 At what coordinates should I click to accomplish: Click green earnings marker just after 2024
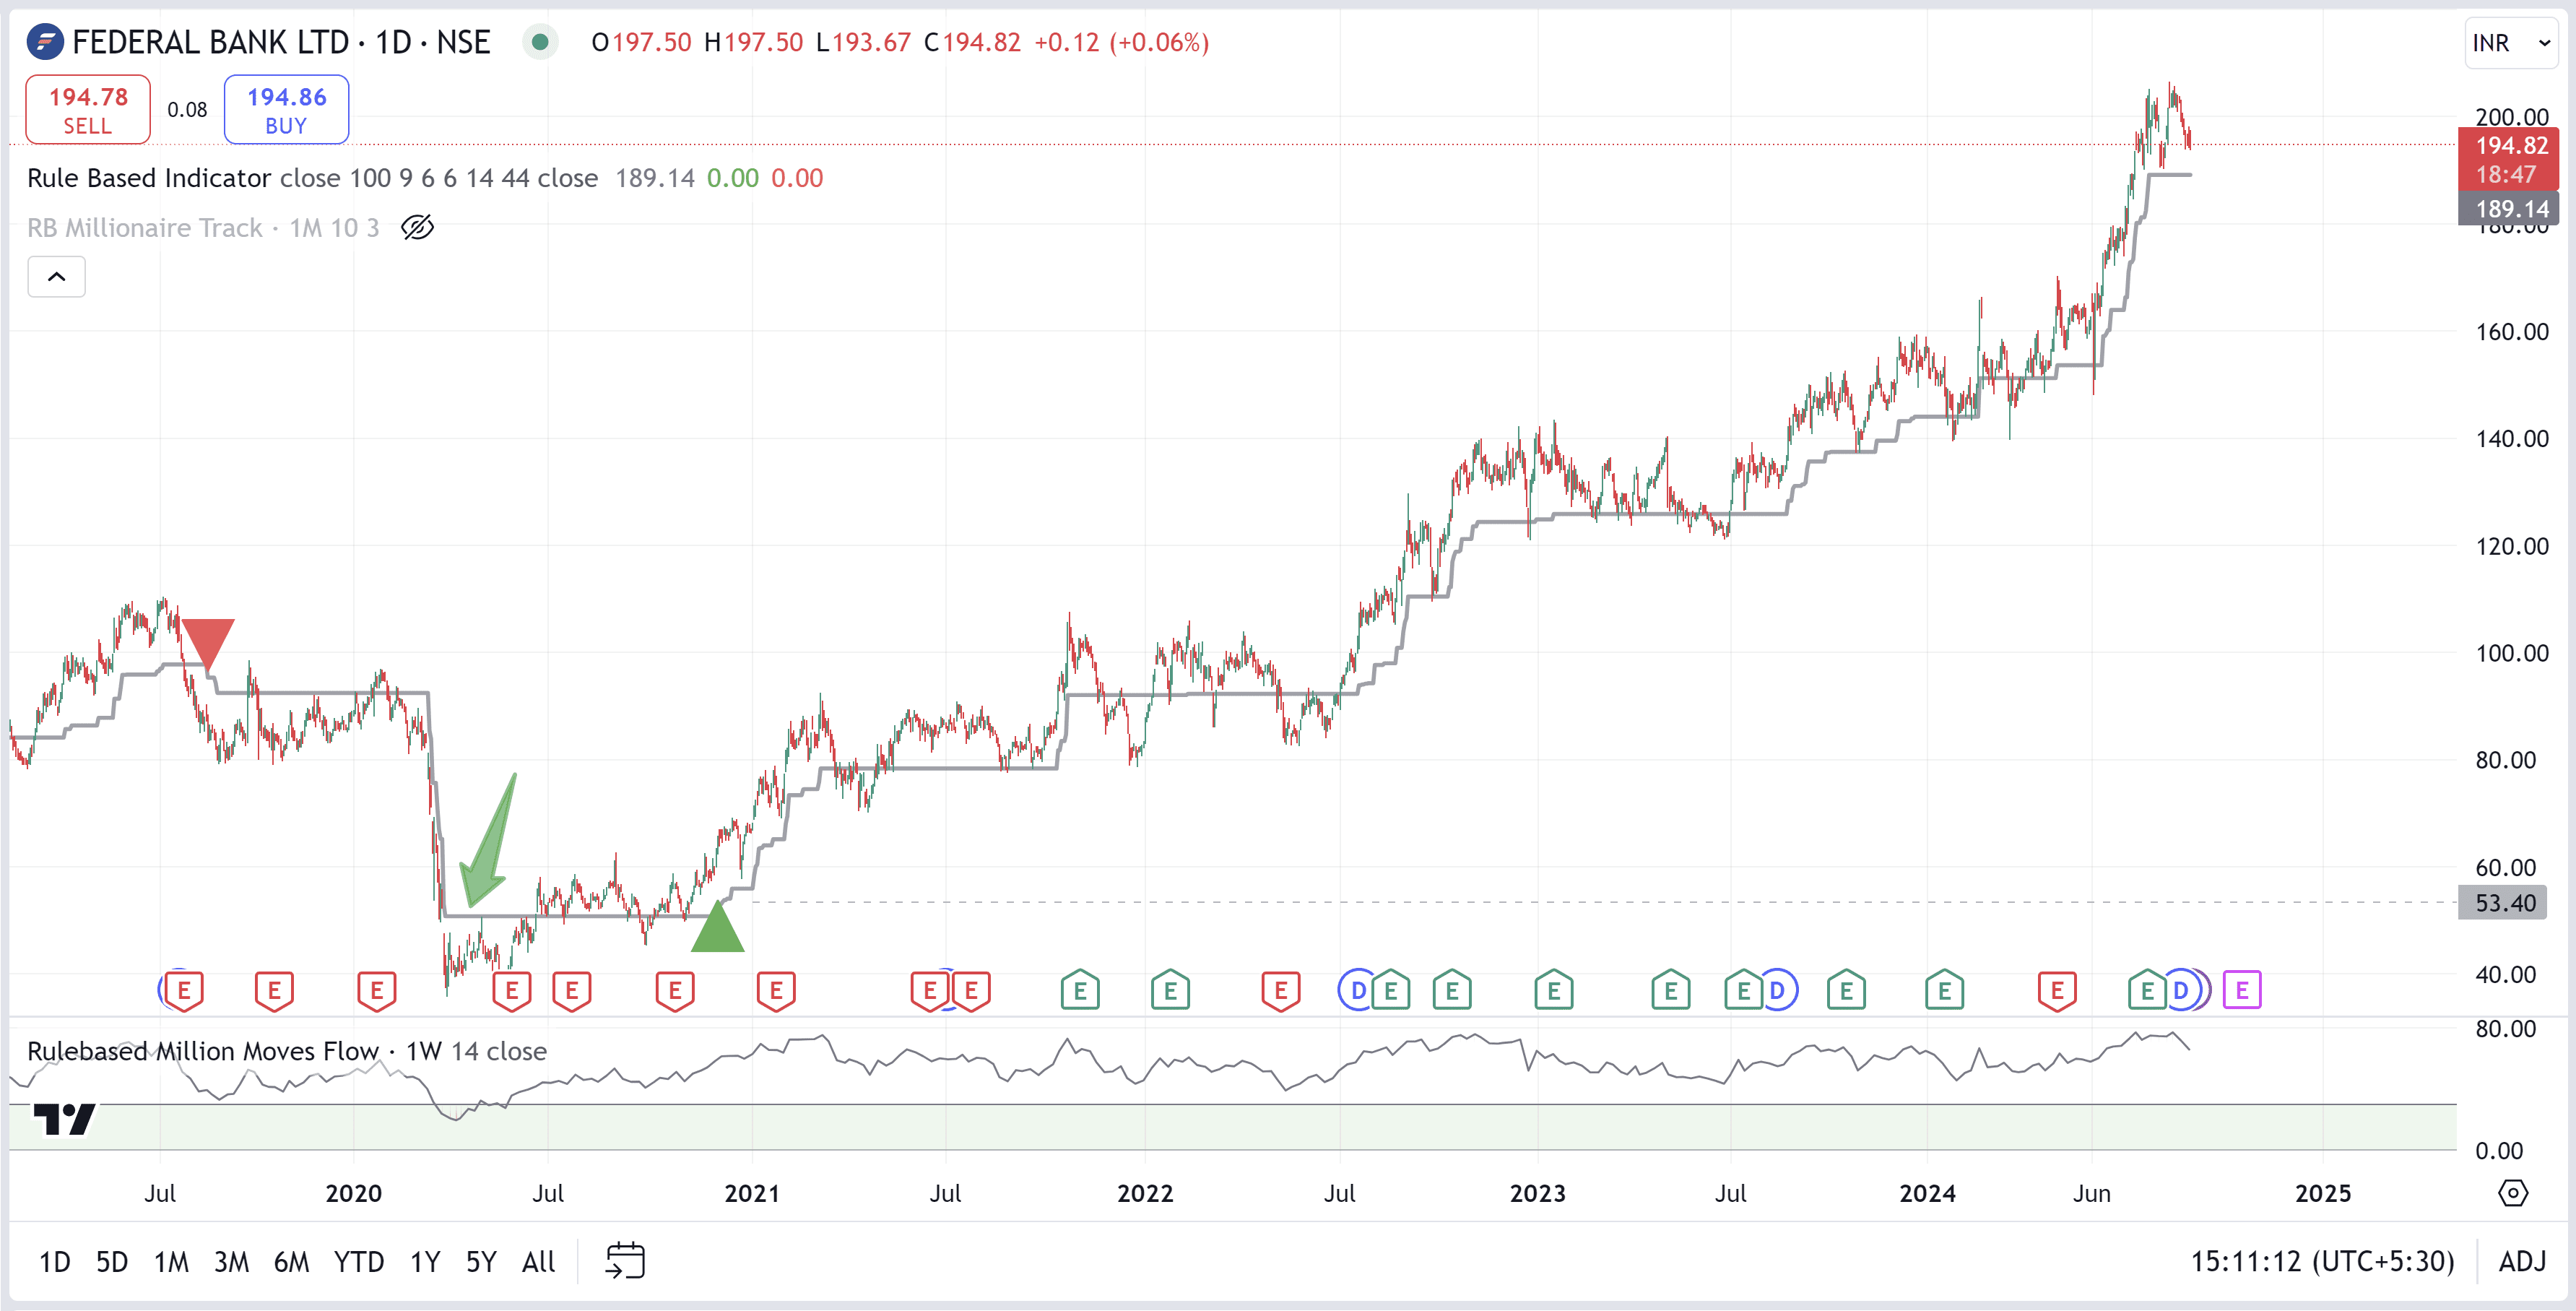pos(1944,990)
